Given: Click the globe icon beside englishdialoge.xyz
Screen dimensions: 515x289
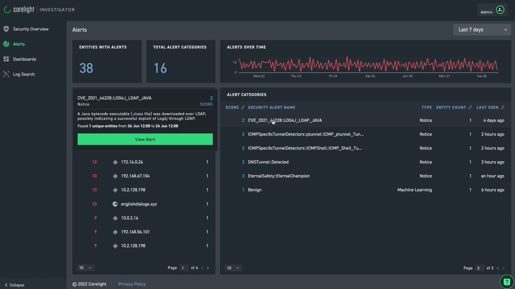Looking at the screenshot, I should [115, 204].
